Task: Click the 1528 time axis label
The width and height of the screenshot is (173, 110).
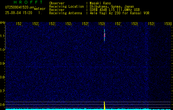Action: click(135, 24)
